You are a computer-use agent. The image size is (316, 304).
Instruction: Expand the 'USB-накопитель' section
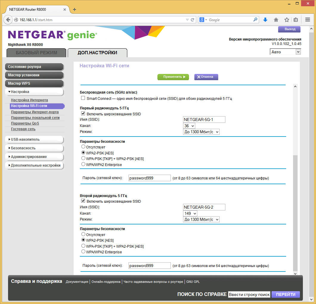click(35, 139)
